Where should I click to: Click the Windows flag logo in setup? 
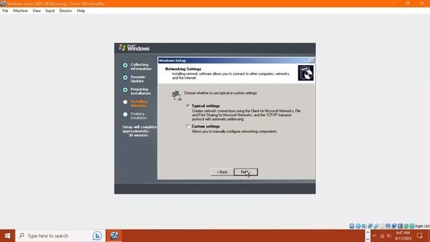pos(122,48)
